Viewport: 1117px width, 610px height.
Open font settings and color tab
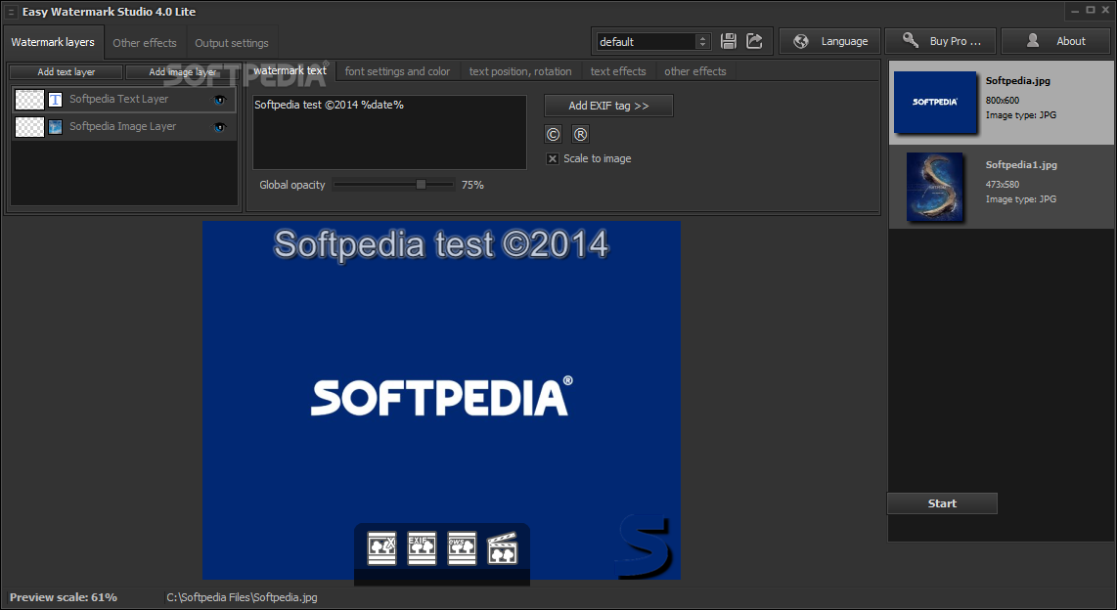(397, 71)
